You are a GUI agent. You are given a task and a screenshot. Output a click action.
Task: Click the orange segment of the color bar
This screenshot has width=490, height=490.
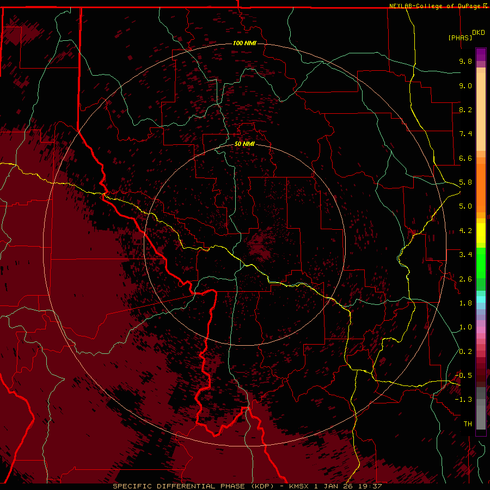481,187
